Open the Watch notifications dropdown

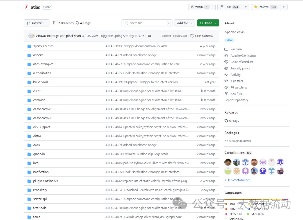[x=202, y=7]
